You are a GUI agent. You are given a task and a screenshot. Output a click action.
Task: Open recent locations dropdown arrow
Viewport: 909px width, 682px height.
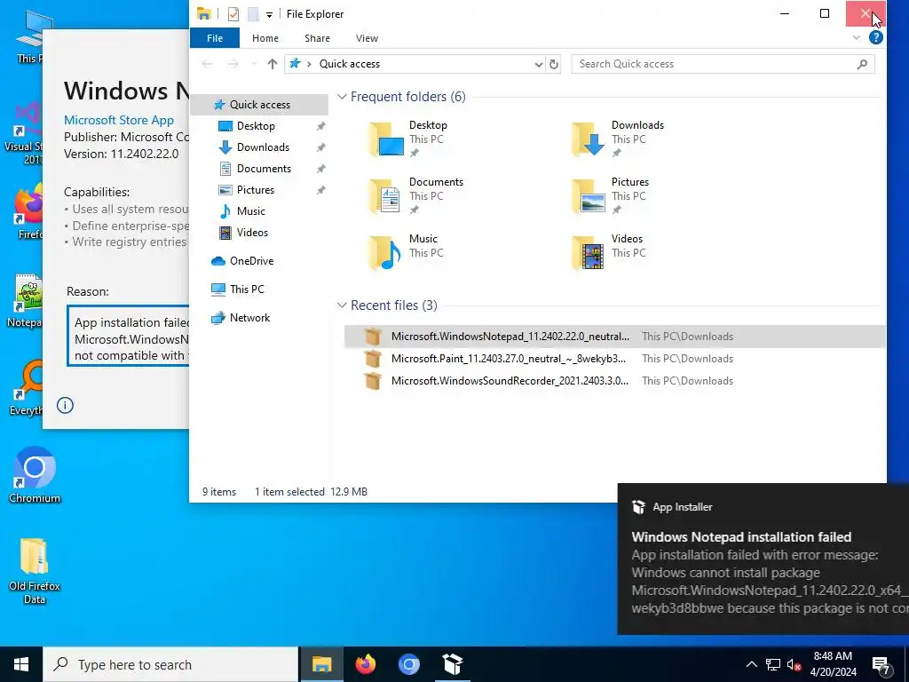(x=254, y=64)
